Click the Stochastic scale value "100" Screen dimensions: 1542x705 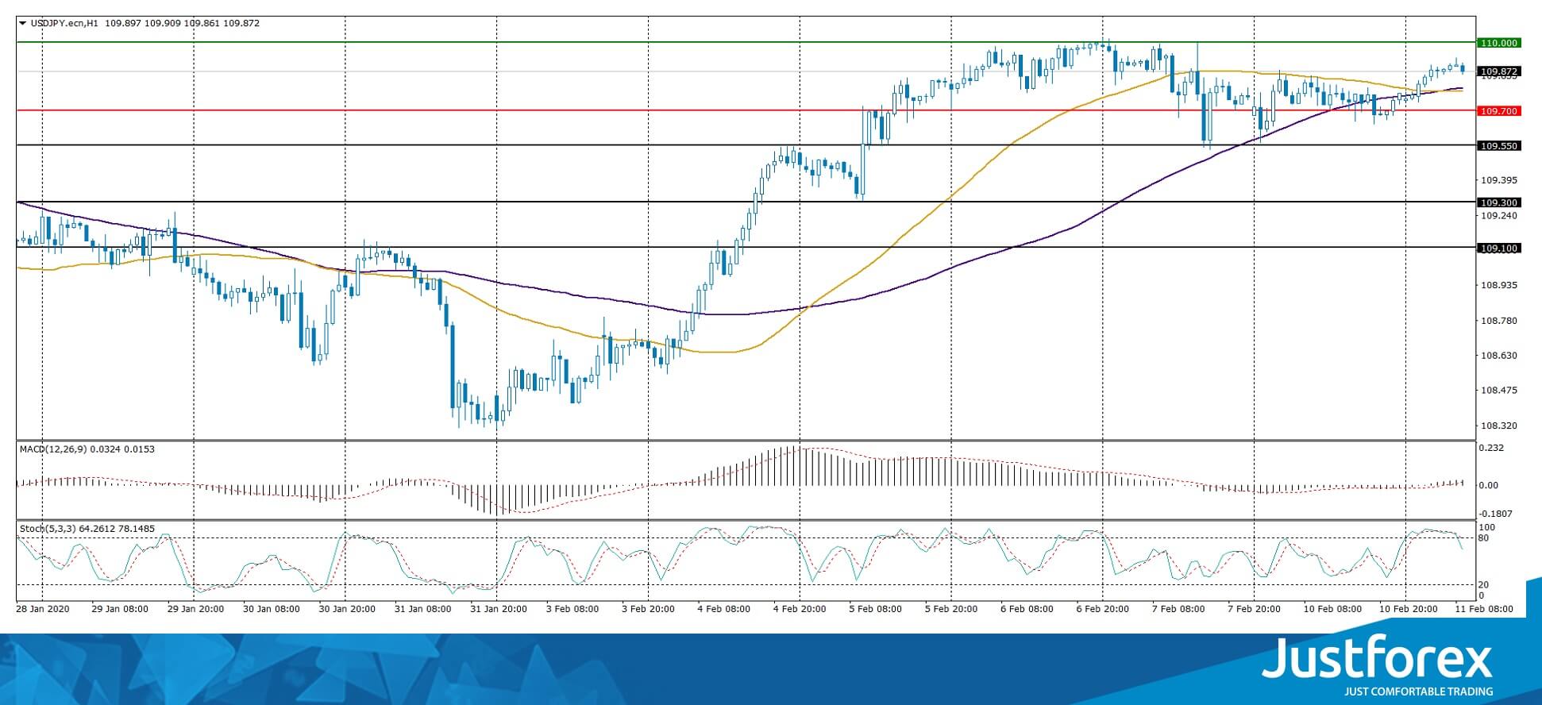(x=1488, y=527)
